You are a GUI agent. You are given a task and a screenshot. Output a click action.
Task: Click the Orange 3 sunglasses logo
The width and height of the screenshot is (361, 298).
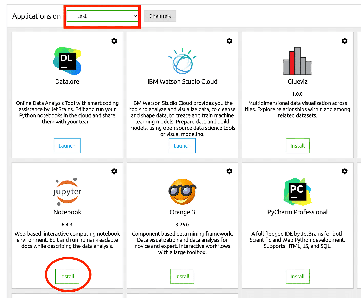(x=182, y=192)
